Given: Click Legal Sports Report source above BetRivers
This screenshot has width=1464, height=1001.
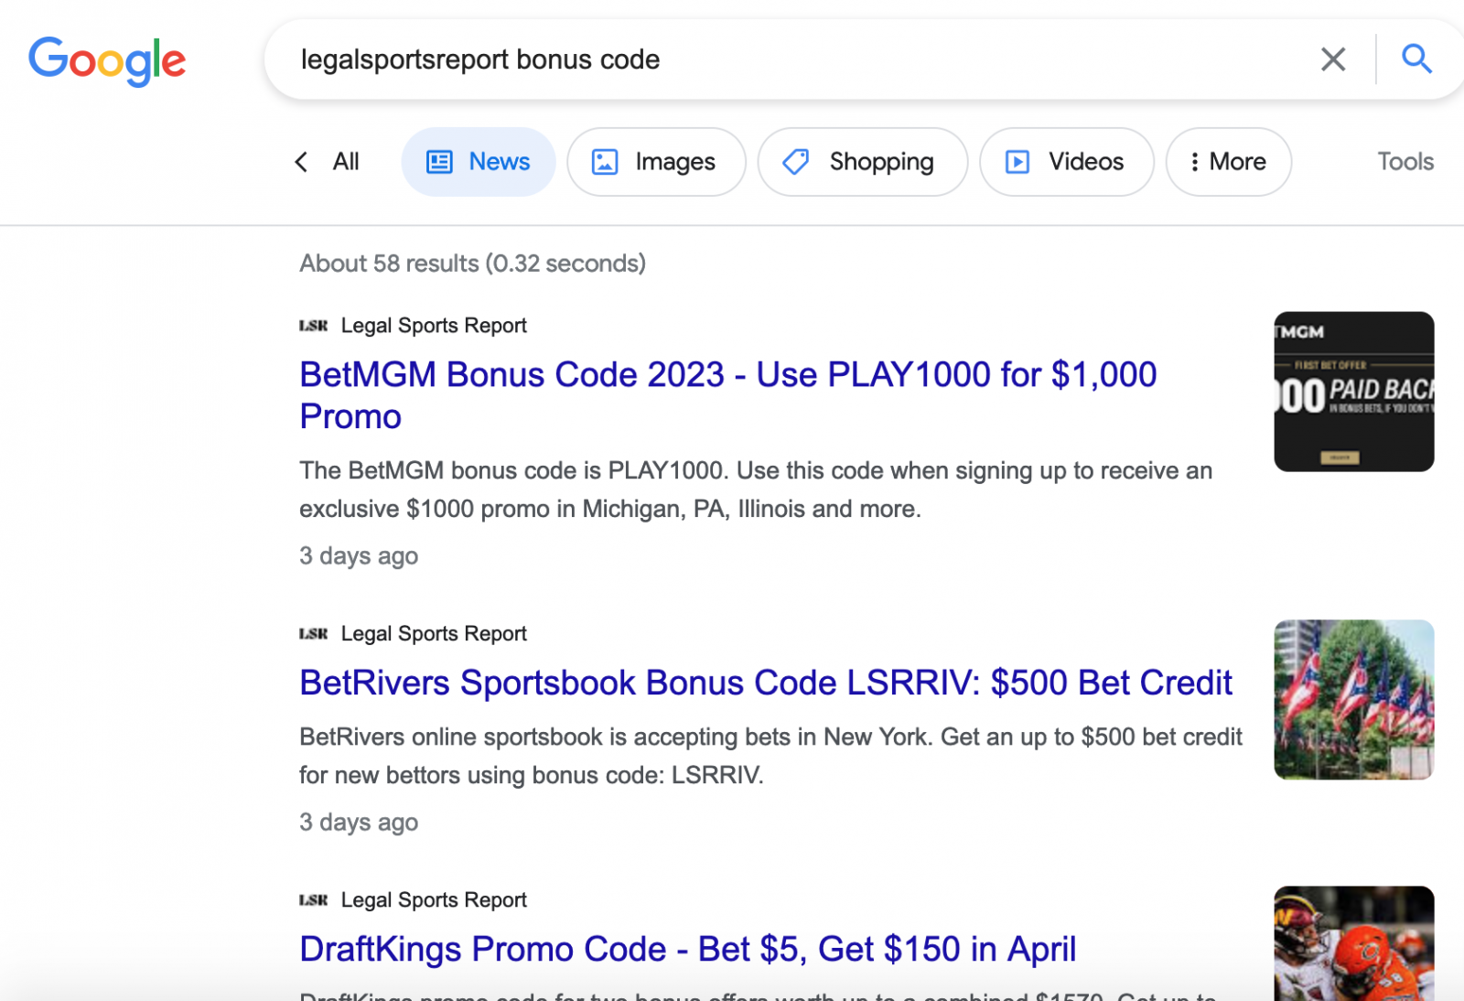Looking at the screenshot, I should point(434,633).
